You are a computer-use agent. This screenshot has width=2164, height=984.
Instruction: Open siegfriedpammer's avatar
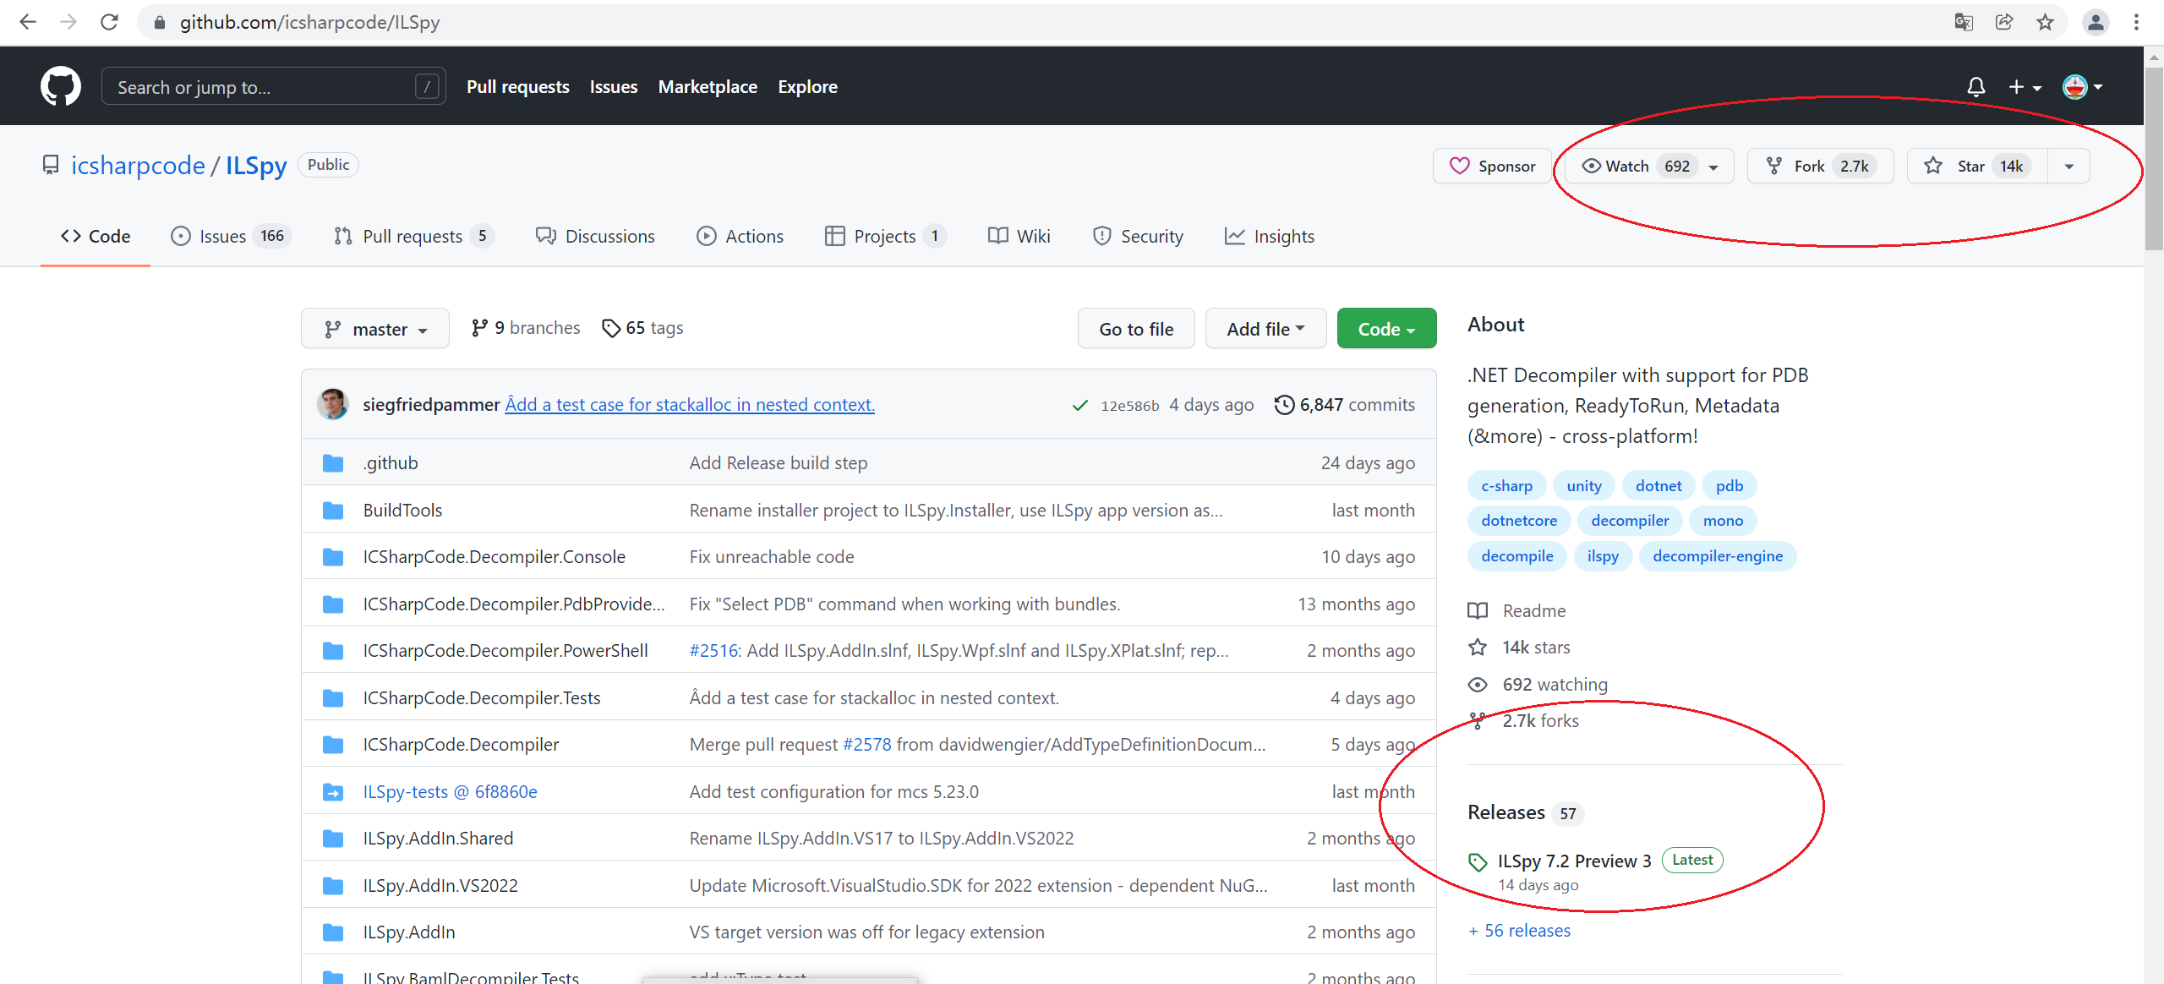pos(333,404)
